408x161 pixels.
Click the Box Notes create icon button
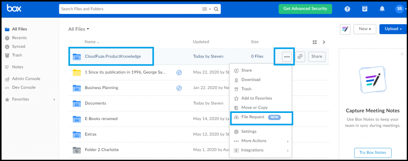pos(345,29)
